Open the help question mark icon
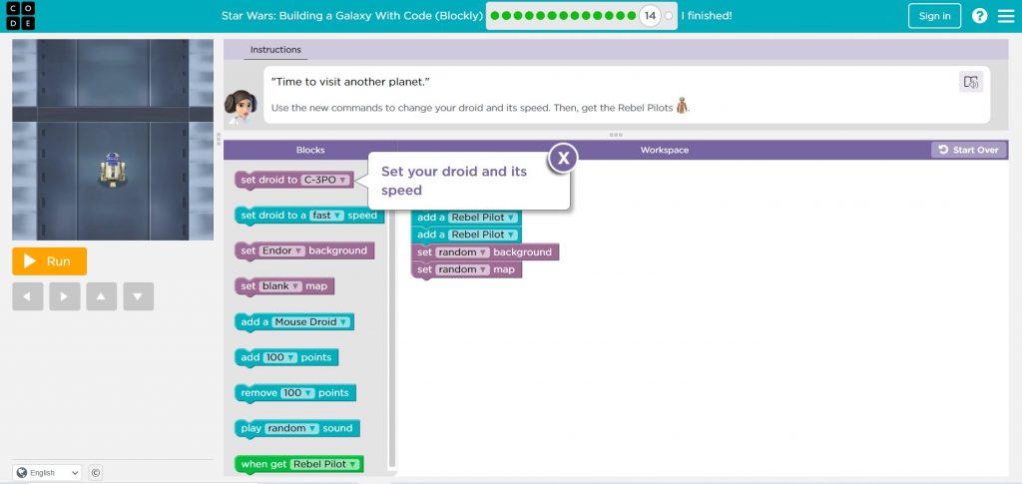Image resolution: width=1022 pixels, height=484 pixels. tap(980, 16)
